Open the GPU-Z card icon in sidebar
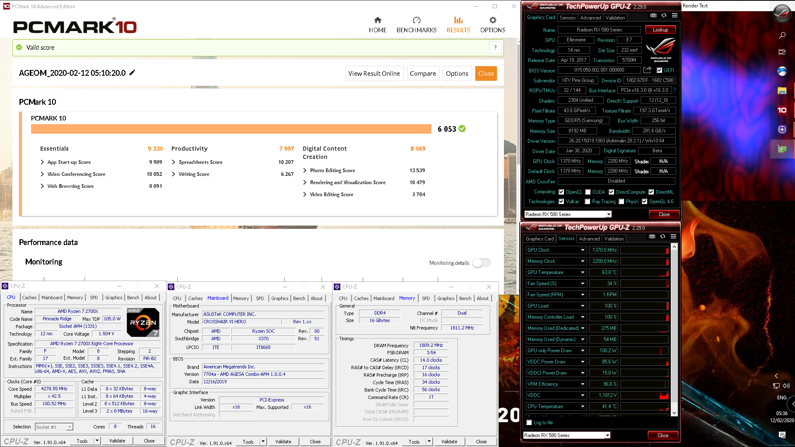The width and height of the screenshot is (795, 447). (782, 149)
